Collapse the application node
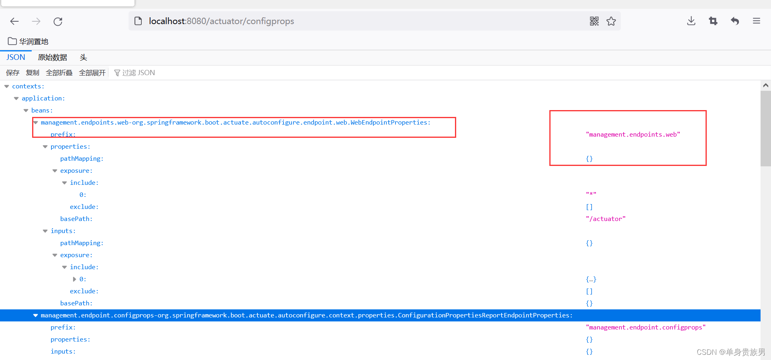The width and height of the screenshot is (771, 360). (x=16, y=98)
